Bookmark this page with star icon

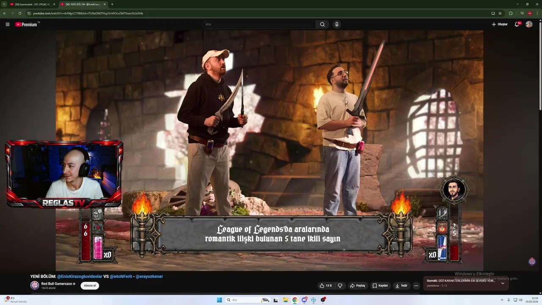coord(500,13)
